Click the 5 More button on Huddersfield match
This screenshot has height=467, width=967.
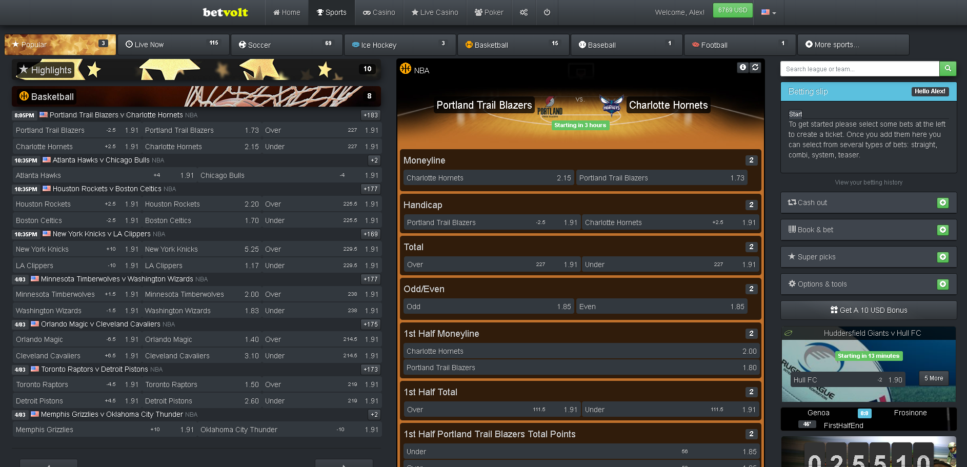[933, 378]
